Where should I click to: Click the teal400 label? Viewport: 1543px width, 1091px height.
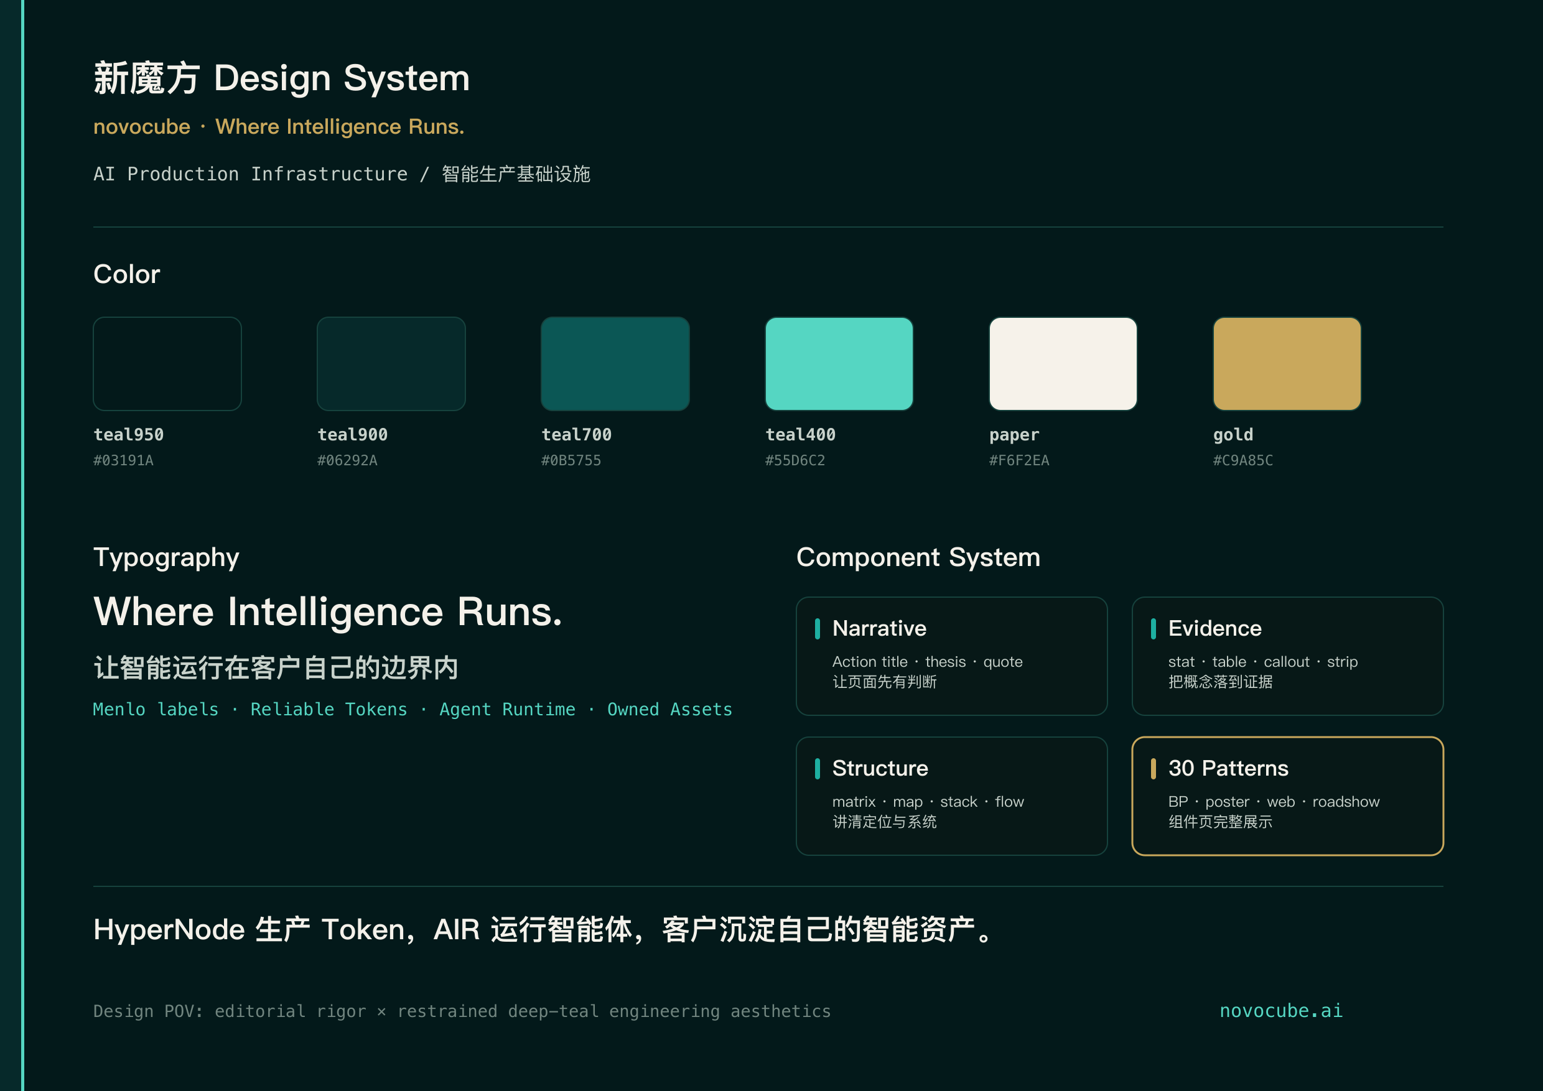click(800, 435)
